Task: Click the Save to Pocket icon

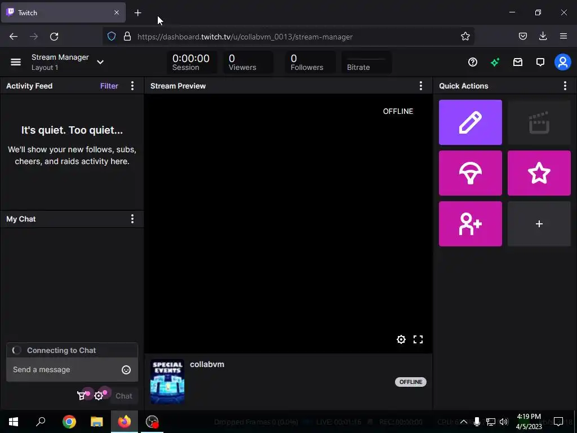Action: 522,36
